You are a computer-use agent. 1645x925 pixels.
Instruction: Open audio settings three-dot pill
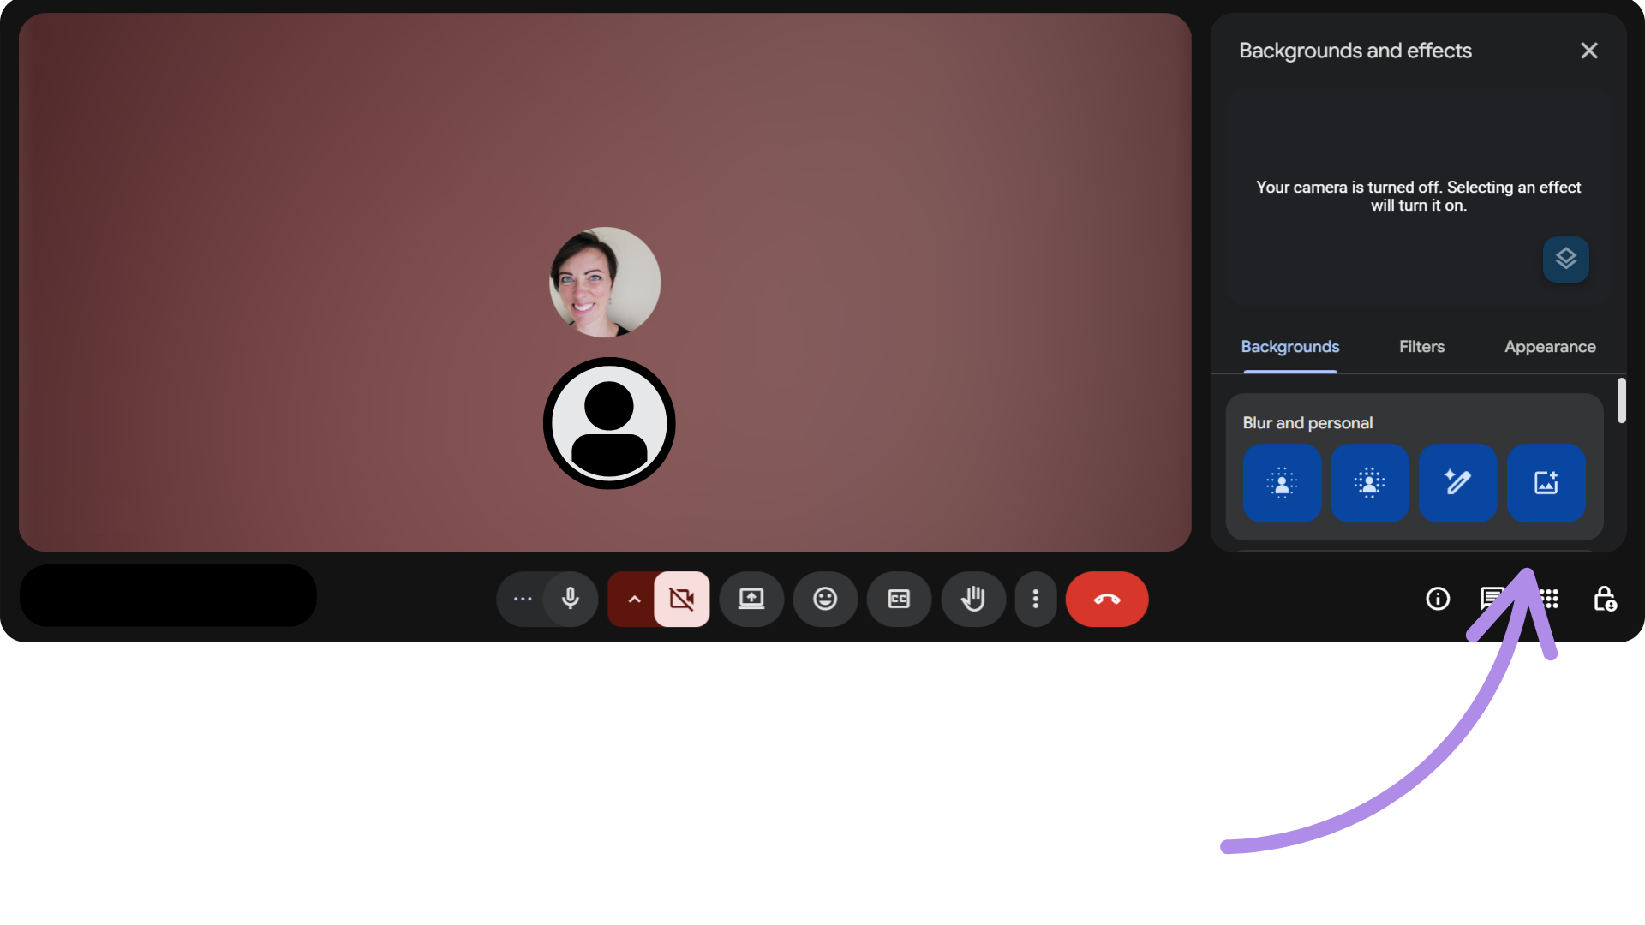click(x=522, y=599)
